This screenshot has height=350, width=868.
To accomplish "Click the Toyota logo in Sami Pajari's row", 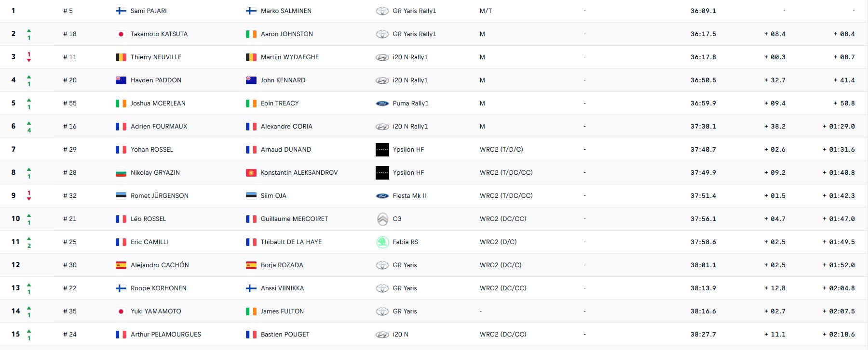I will pos(382,11).
